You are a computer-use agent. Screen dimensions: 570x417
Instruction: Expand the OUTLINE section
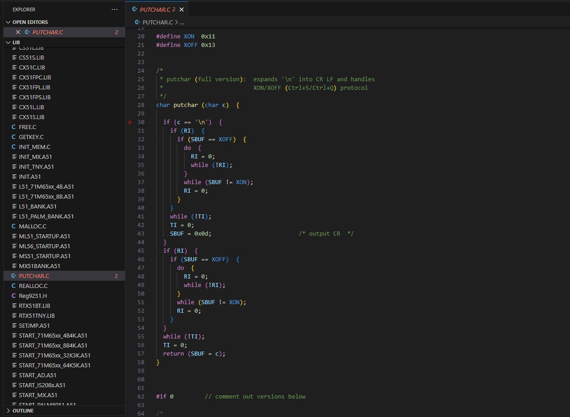pos(8,411)
